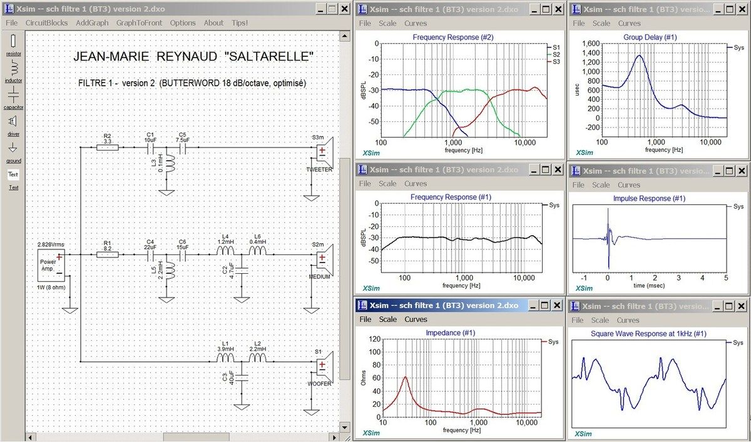
Task: Click the S1 legend entry in Frequency Response (#2)
Action: (553, 48)
